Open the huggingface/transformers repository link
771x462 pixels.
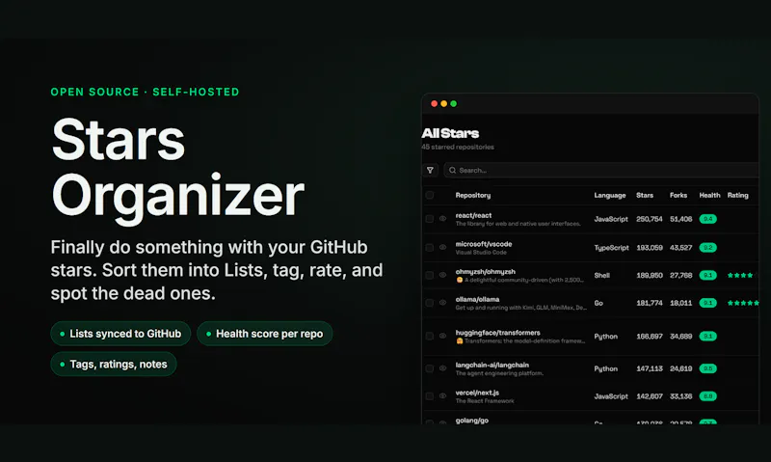click(x=497, y=333)
